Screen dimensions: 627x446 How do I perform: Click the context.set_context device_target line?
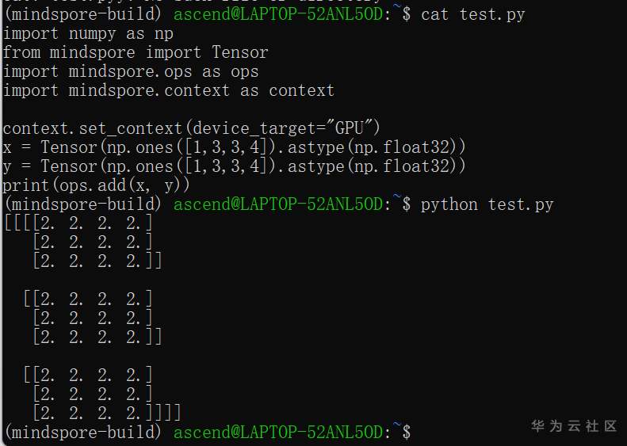[x=193, y=128]
